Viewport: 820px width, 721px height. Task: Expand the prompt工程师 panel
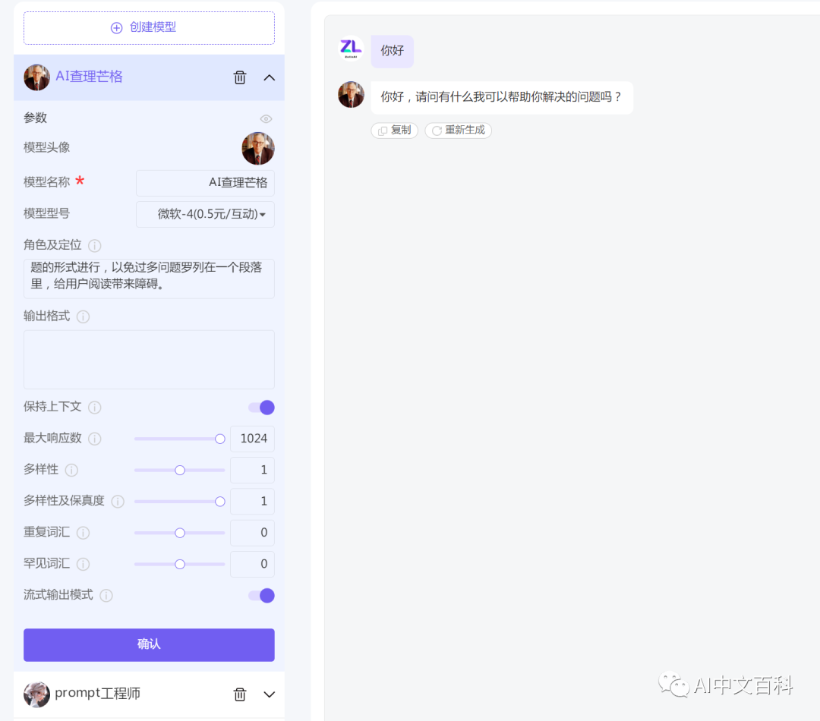pos(270,694)
